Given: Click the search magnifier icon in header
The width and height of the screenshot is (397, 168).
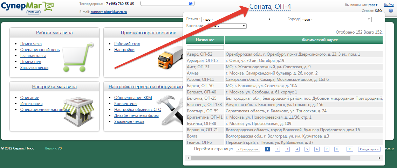Looking at the screenshot, I should click(x=191, y=3).
